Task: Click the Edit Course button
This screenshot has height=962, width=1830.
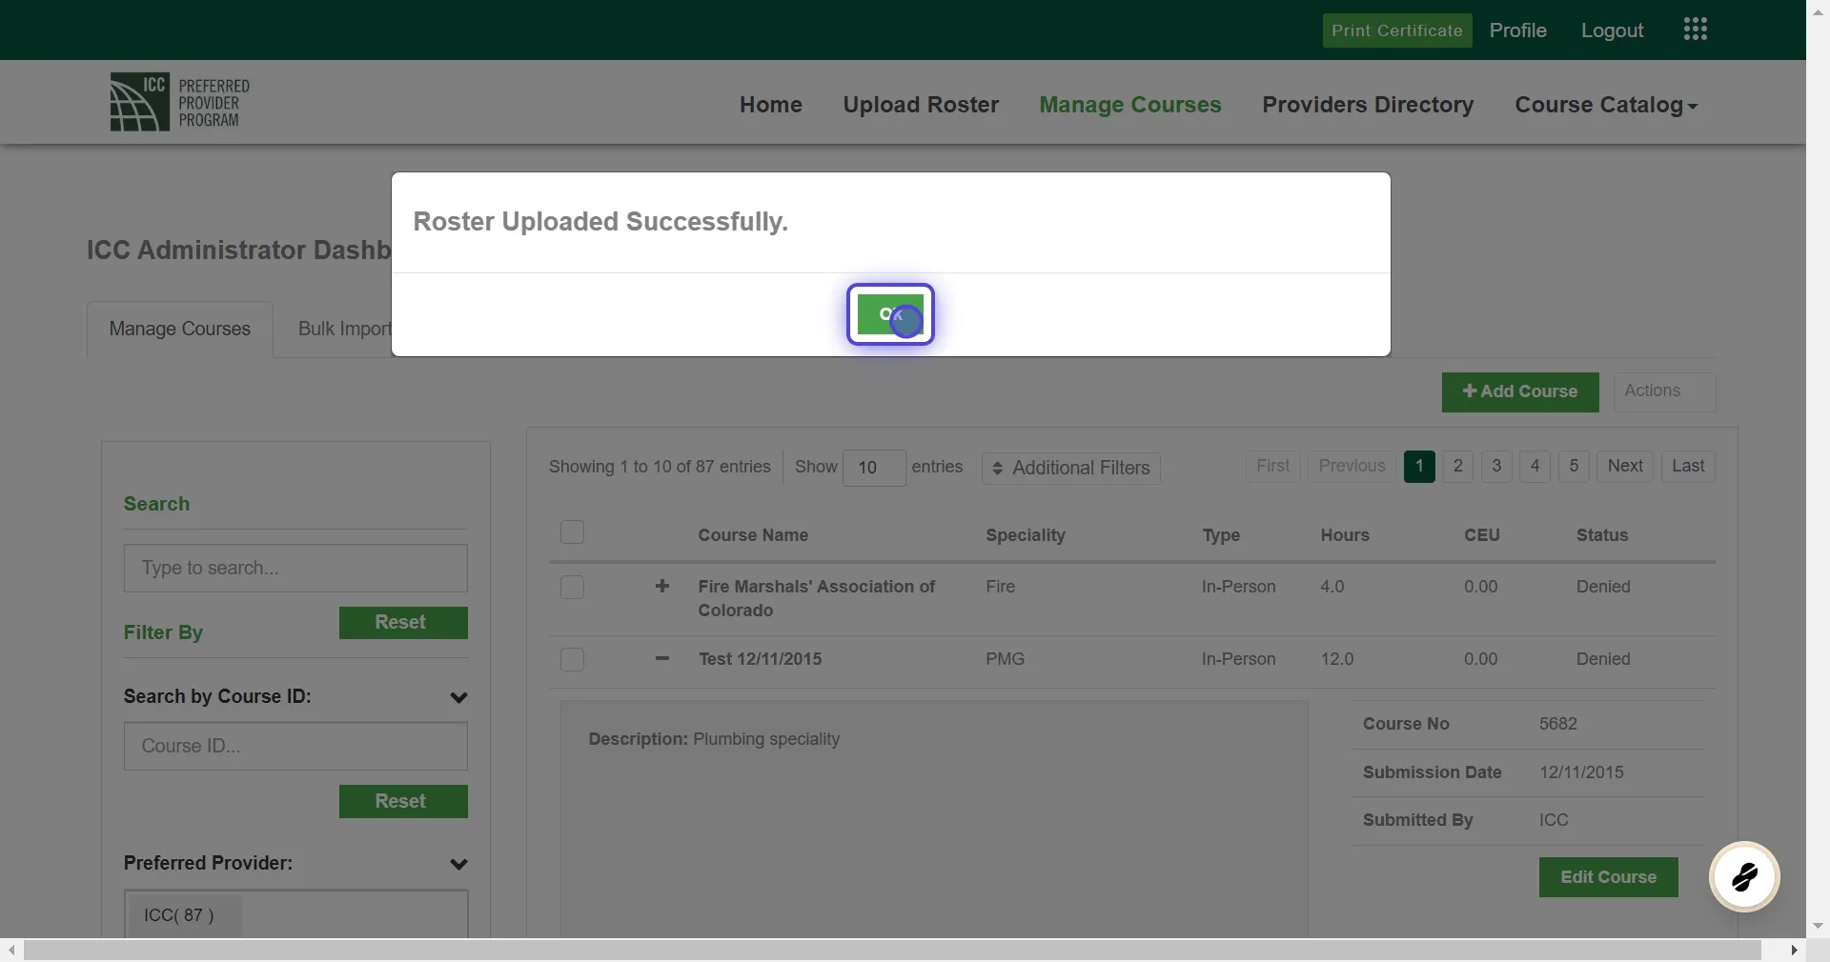Action: (x=1608, y=877)
